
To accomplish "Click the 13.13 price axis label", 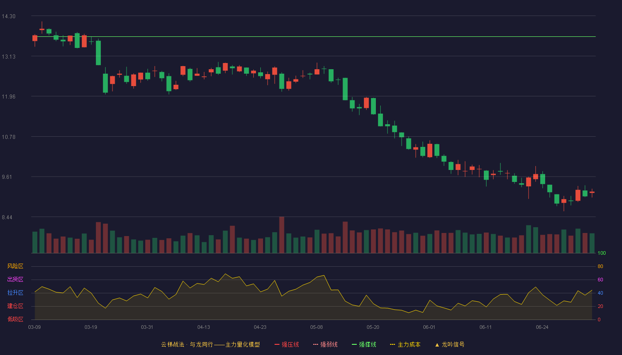I will pos(8,56).
